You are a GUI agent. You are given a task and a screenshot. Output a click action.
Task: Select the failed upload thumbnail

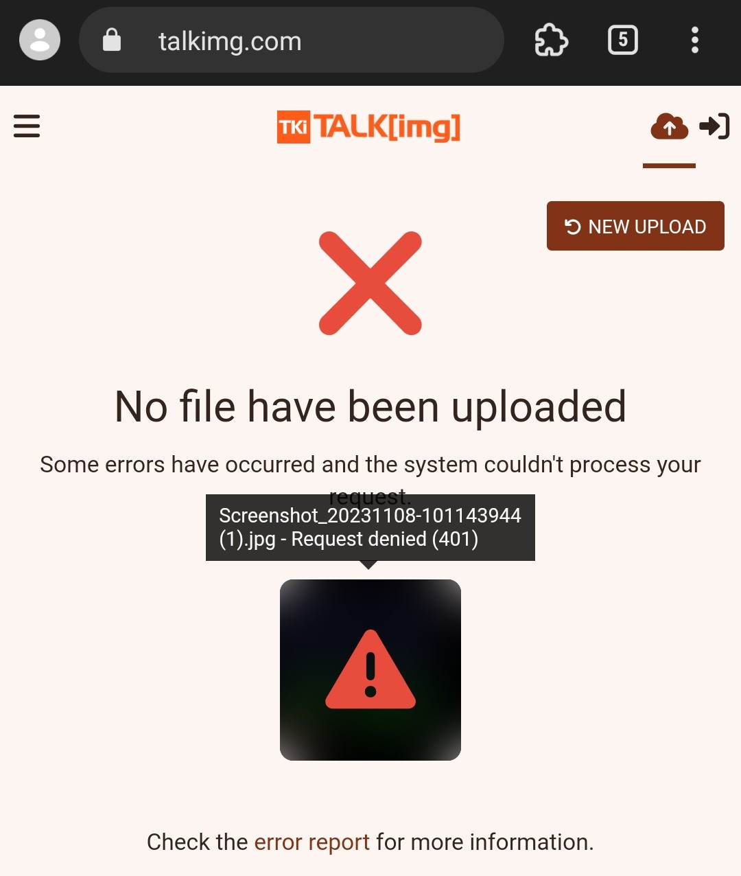(370, 670)
